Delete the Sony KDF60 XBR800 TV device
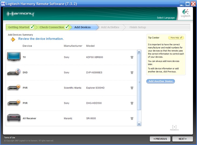197x145 pixels. point(132,57)
